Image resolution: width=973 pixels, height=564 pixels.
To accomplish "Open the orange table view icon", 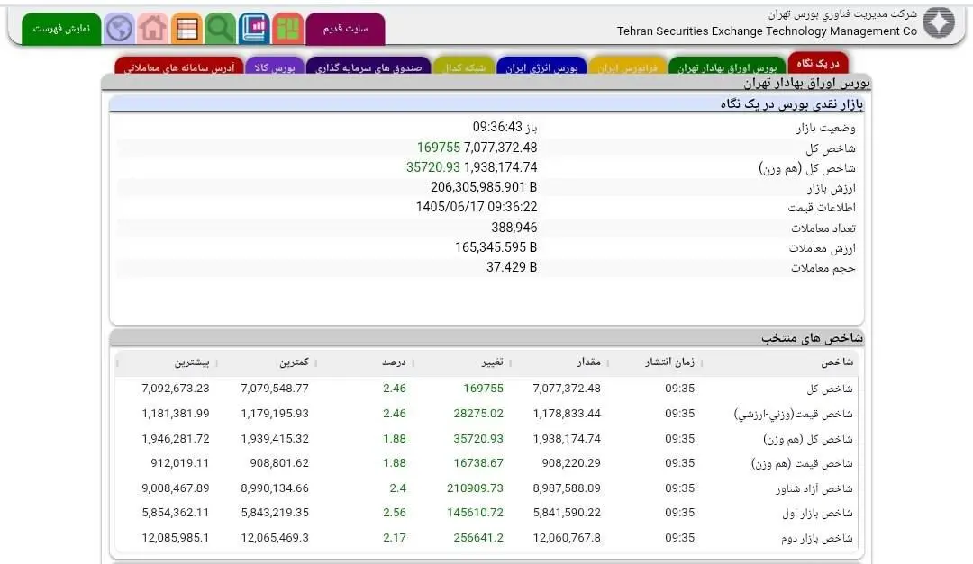I will click(186, 29).
